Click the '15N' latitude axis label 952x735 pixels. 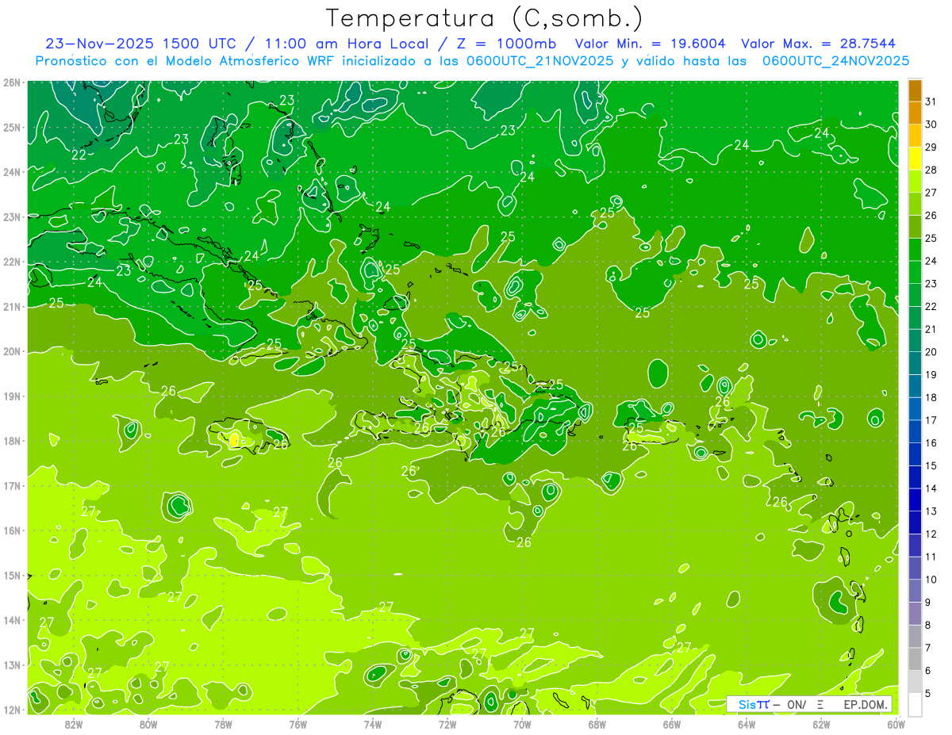click(x=12, y=575)
